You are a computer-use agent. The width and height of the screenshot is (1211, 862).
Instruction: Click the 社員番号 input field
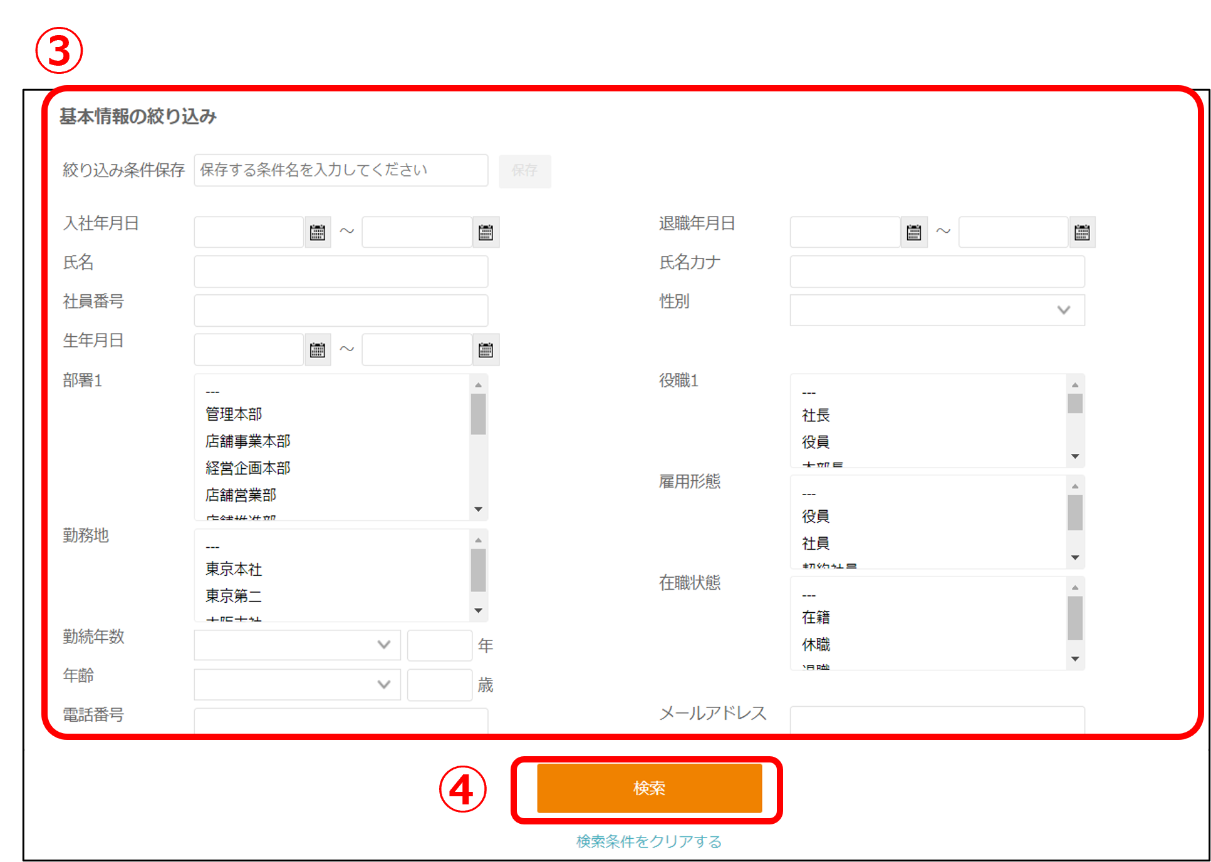(x=341, y=310)
